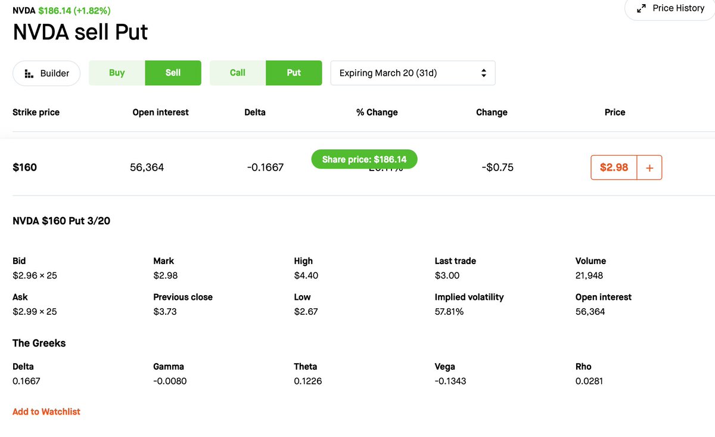Click the % Change column header
The width and height of the screenshot is (715, 437).
377,112
